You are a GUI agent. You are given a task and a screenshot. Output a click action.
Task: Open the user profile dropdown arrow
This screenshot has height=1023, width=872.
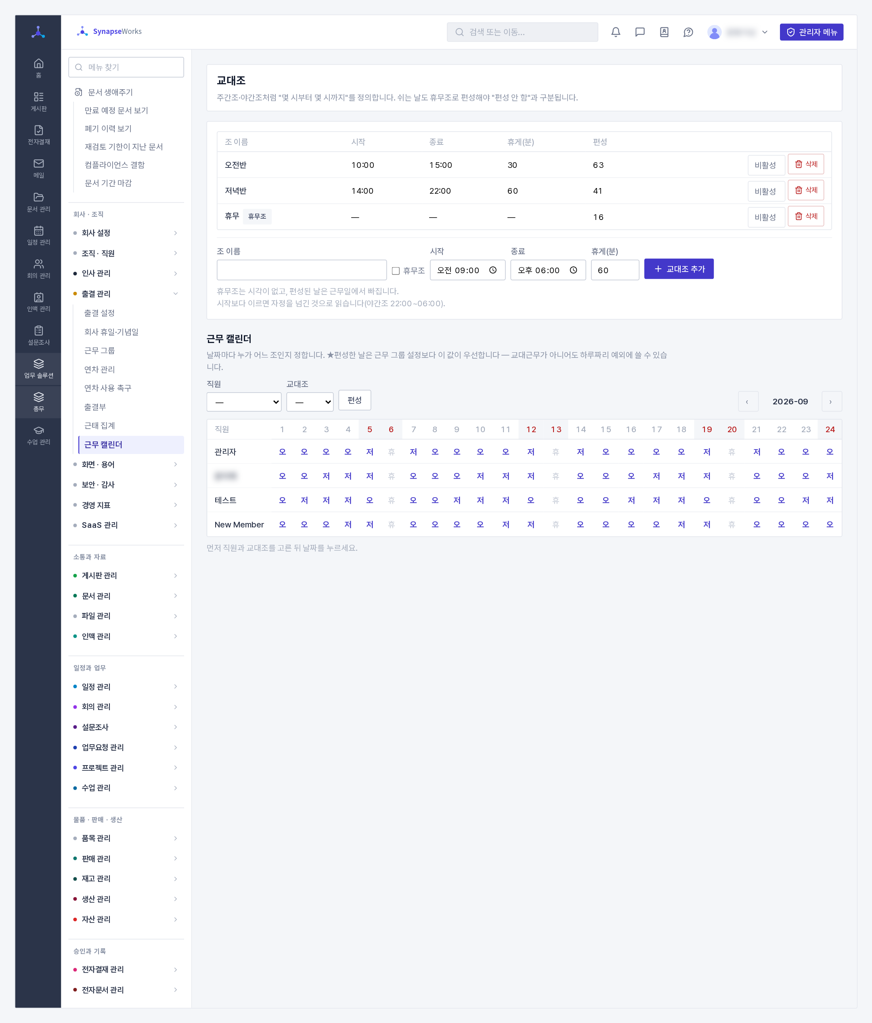[x=764, y=32]
